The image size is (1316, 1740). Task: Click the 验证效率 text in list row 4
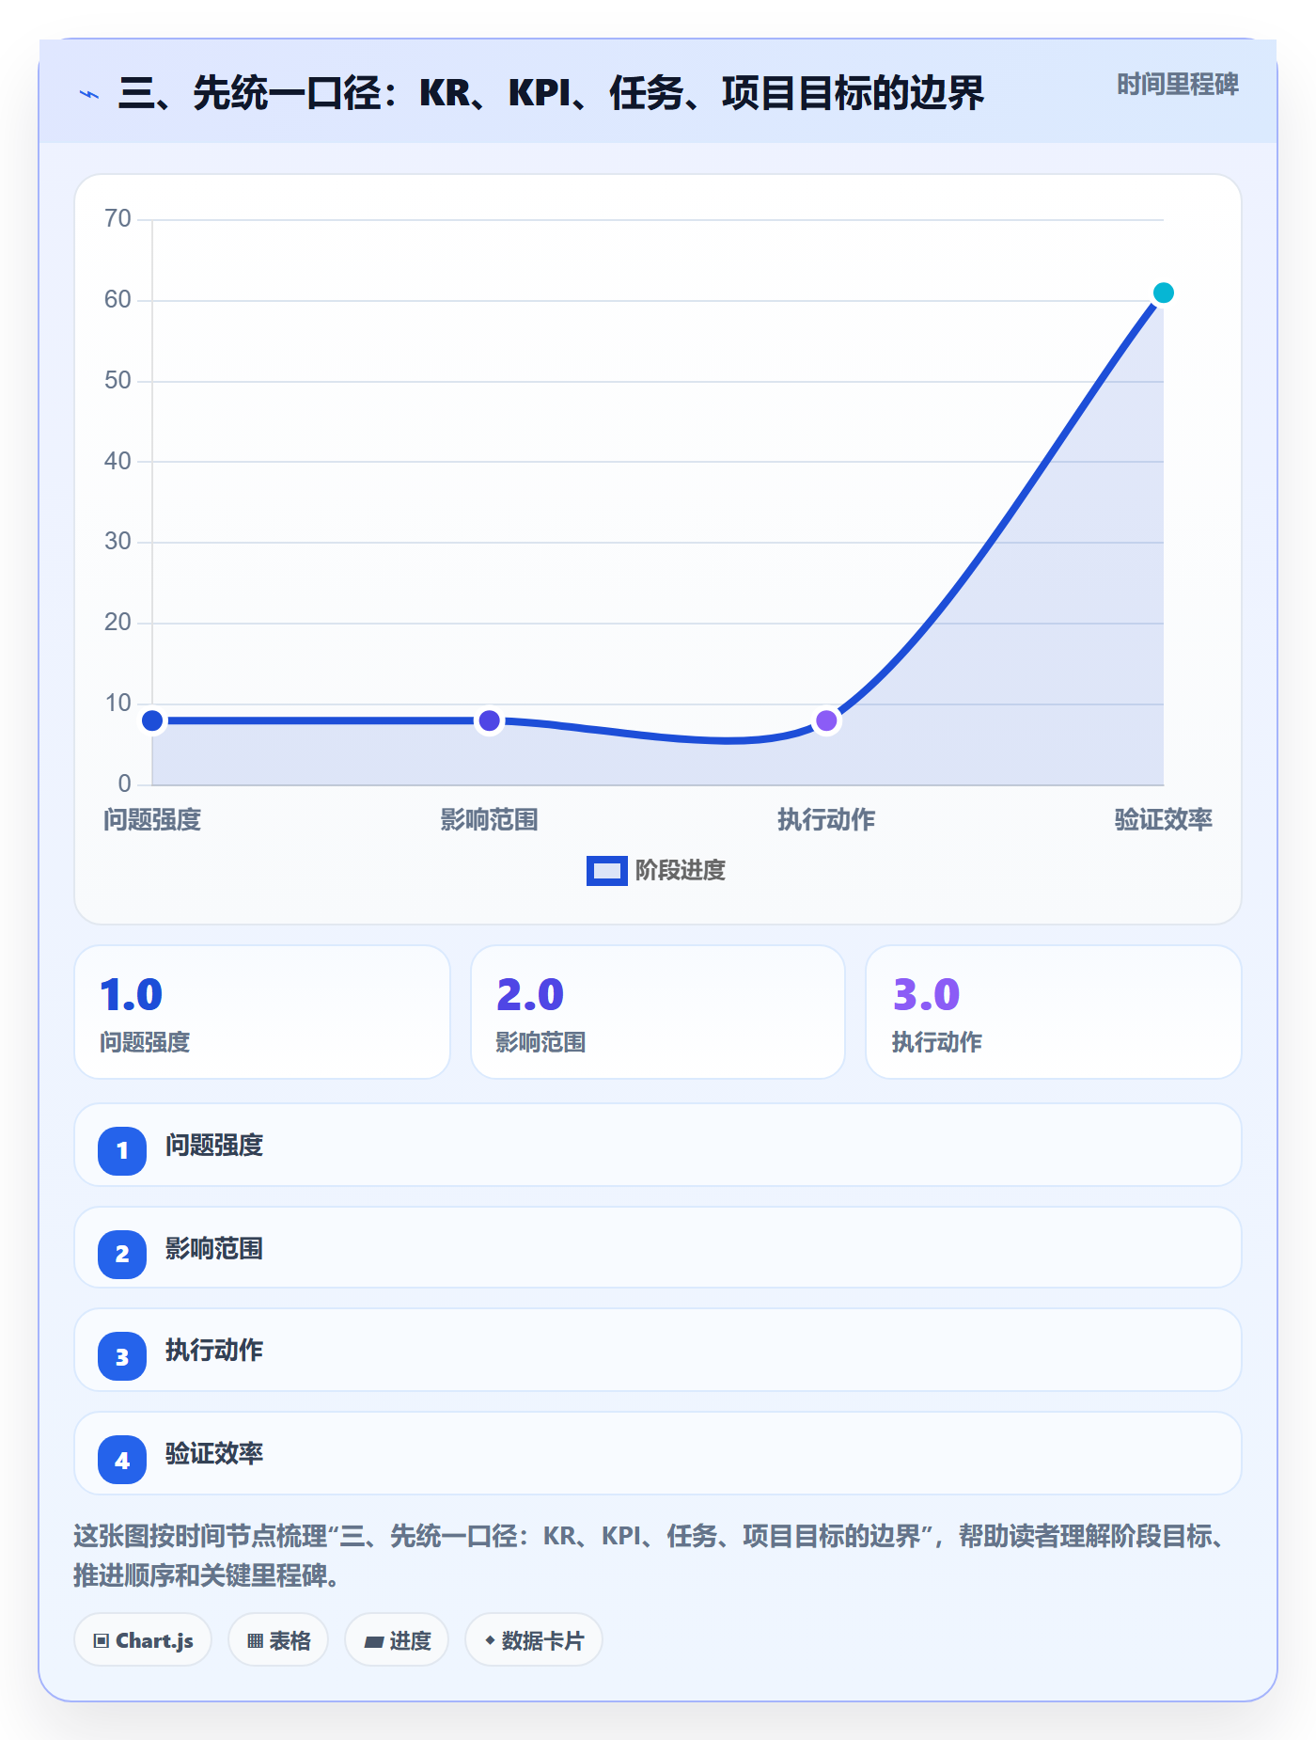coord(214,1454)
